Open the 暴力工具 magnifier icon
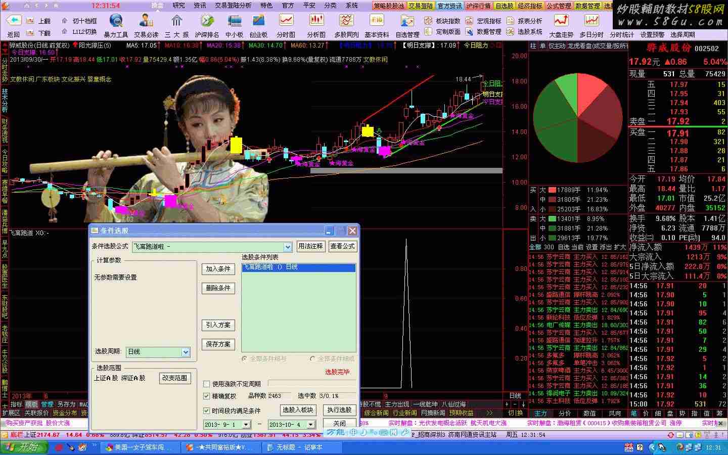The image size is (728, 455). 116,21
